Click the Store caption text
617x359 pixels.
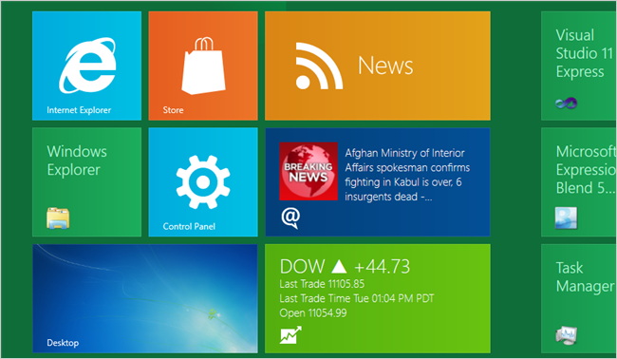173,110
